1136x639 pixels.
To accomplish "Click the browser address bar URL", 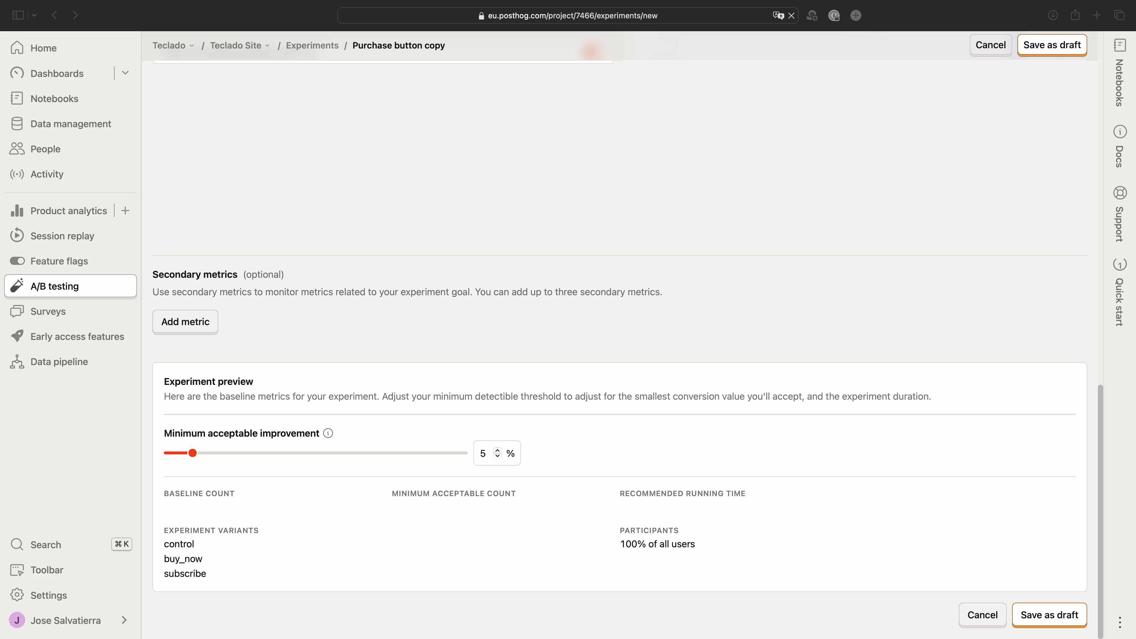I will click(572, 16).
